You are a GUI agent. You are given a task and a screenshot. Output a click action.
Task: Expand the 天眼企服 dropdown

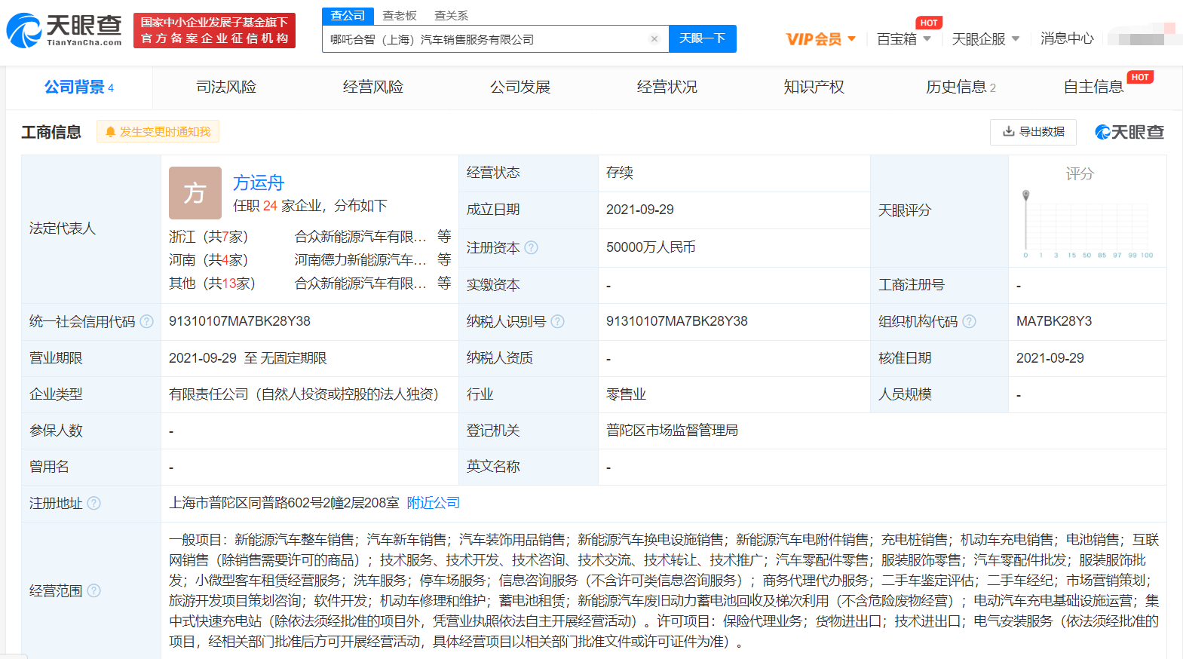click(985, 39)
